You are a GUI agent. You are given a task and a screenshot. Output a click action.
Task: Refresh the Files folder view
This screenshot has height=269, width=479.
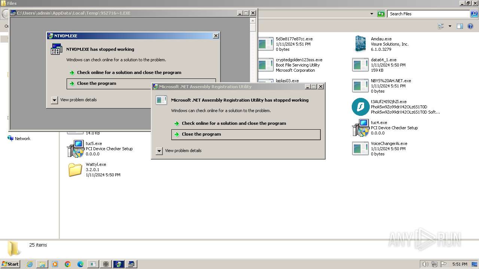click(381, 14)
